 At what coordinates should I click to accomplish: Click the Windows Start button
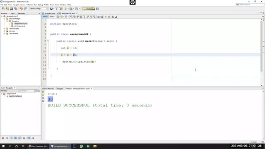3,146
